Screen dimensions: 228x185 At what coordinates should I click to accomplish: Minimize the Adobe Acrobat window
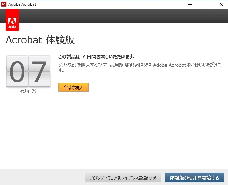190,4
